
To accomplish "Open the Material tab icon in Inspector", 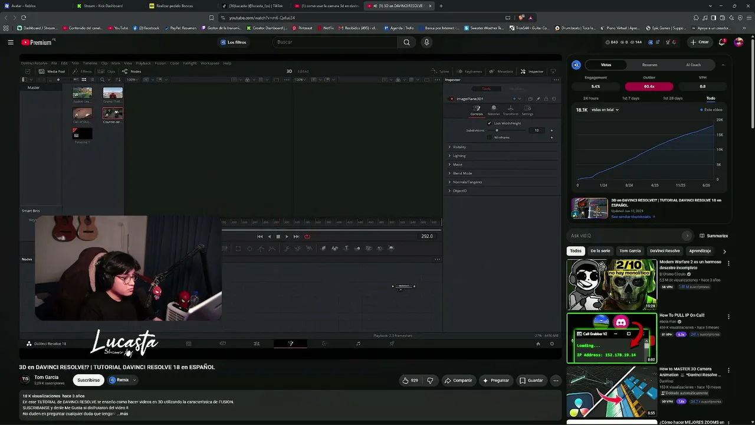I will tap(494, 110).
